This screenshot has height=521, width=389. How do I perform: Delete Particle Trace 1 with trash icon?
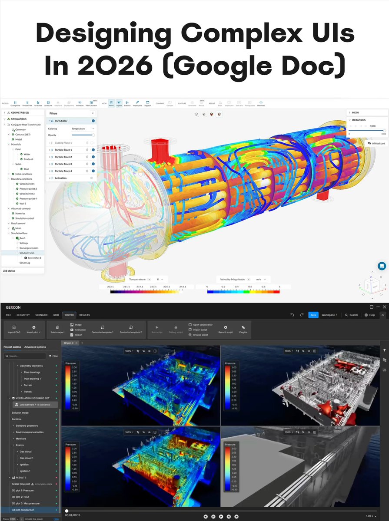pyautogui.click(x=87, y=150)
